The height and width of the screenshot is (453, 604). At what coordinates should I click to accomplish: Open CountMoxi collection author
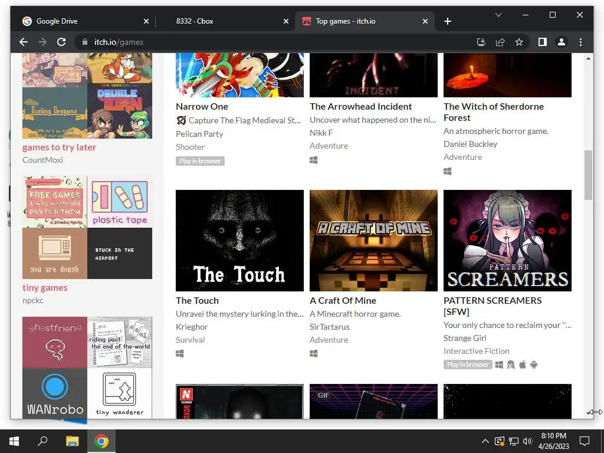pos(42,160)
